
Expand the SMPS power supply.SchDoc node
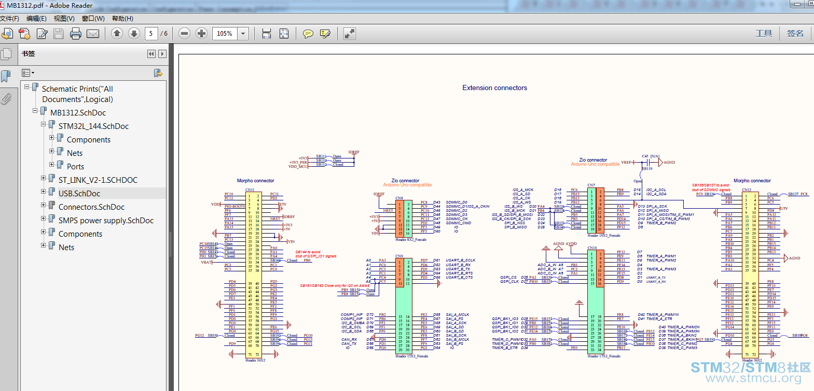tap(44, 219)
